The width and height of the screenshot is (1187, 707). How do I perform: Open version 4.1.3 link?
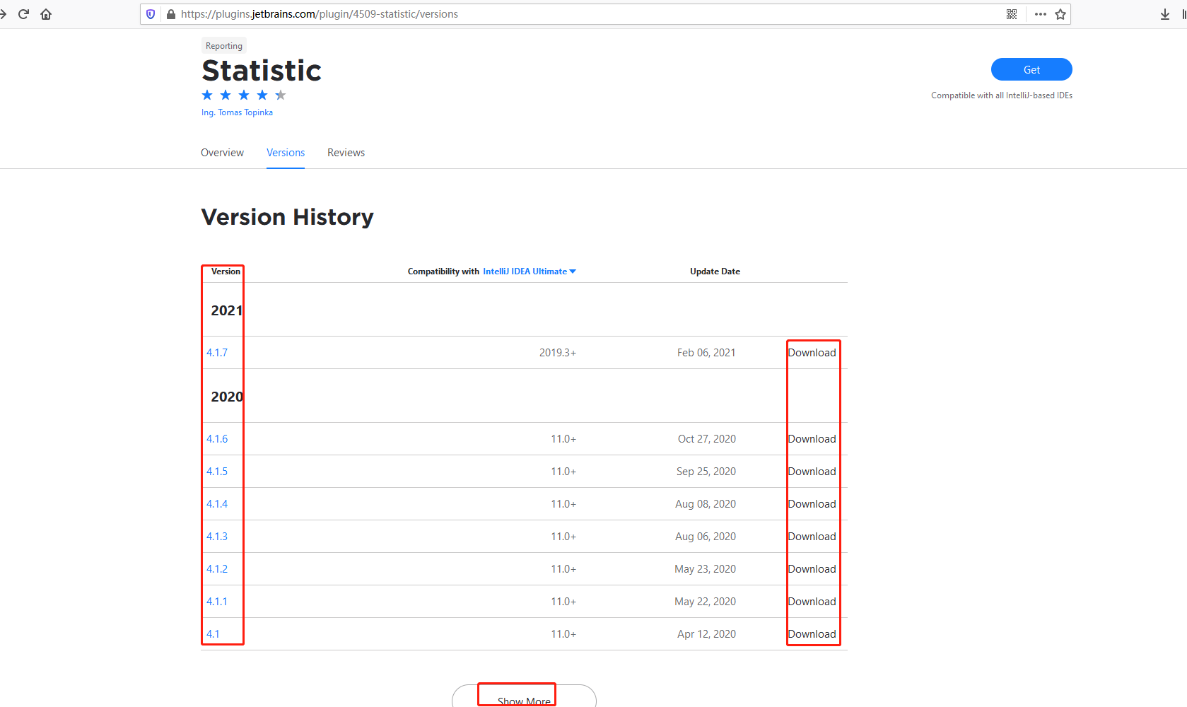(x=217, y=537)
